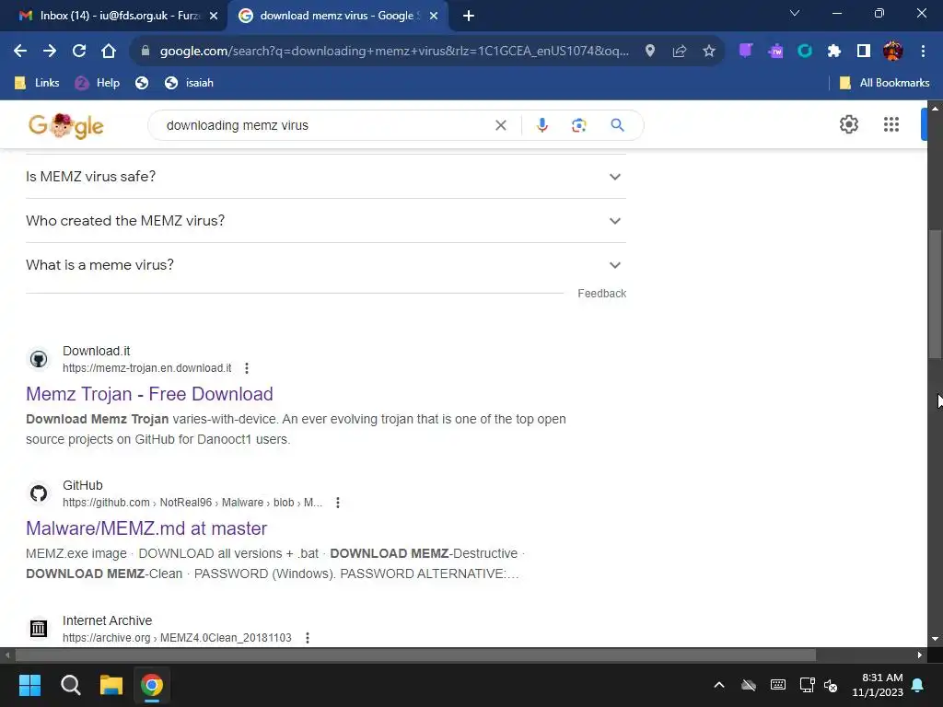This screenshot has width=943, height=707.
Task: Expand "What is a meme virus?" question
Action: tap(326, 265)
